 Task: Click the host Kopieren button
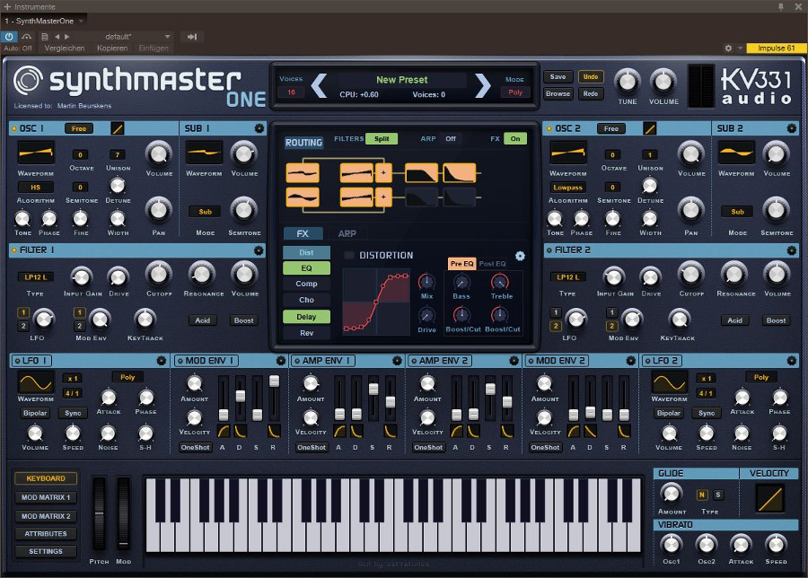(x=112, y=48)
